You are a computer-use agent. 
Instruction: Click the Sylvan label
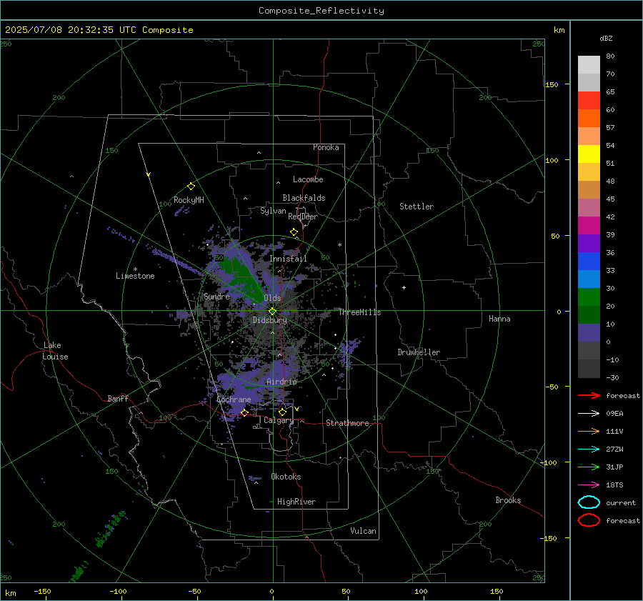273,211
